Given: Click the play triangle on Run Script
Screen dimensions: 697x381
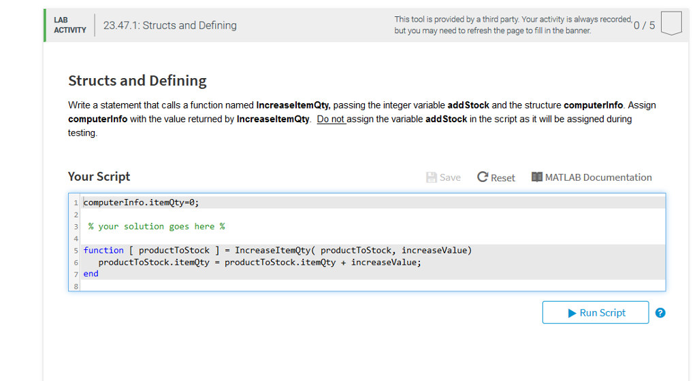Looking at the screenshot, I should tap(572, 313).
